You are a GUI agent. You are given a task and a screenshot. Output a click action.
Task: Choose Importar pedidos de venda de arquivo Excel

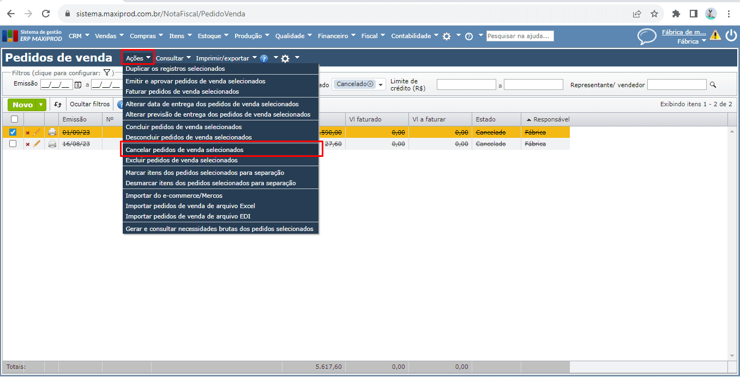pos(220,206)
